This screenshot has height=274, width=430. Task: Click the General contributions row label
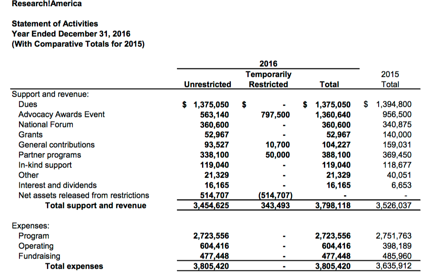point(56,145)
